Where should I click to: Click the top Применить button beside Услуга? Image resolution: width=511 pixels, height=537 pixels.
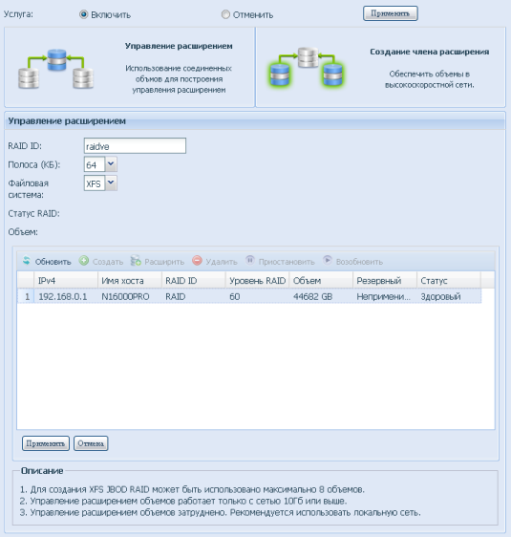coord(391,13)
